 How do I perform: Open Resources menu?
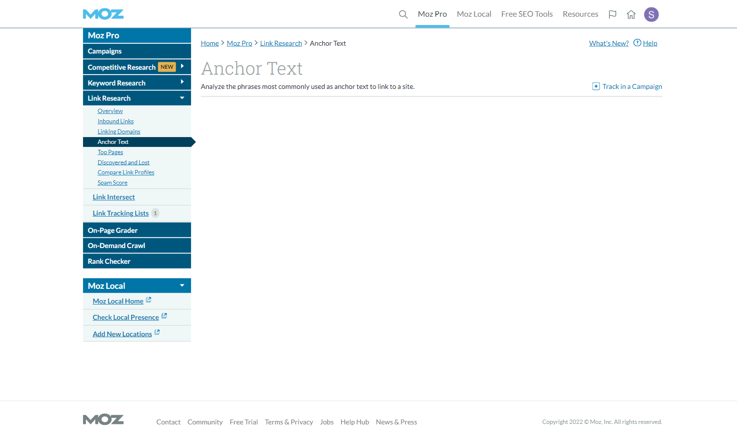point(580,14)
